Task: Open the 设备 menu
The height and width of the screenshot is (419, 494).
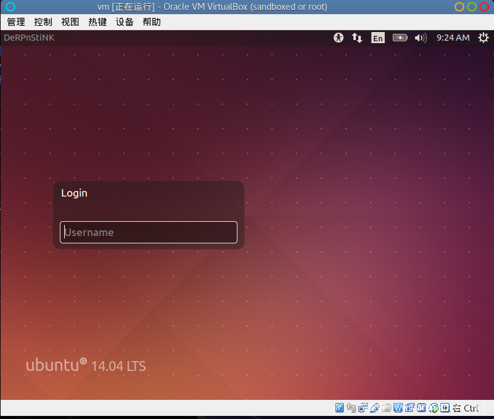Action: click(125, 22)
